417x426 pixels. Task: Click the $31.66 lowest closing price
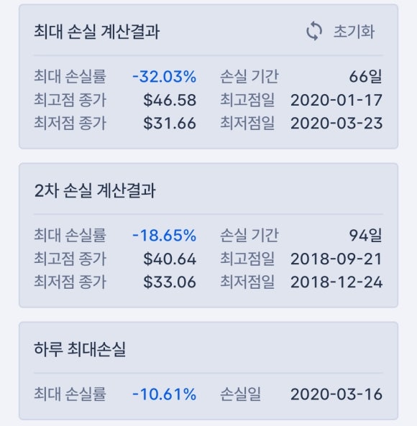(170, 123)
